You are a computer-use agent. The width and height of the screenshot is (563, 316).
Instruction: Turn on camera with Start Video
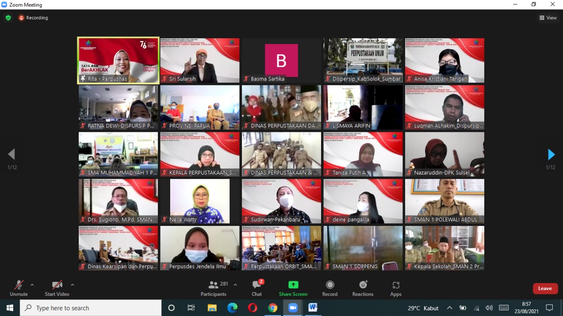(x=57, y=289)
